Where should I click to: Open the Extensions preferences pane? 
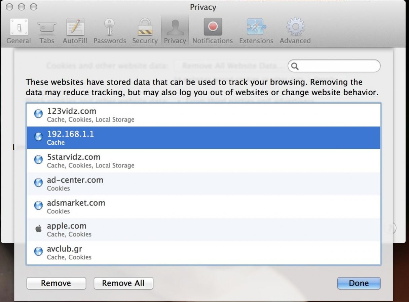coord(256,32)
